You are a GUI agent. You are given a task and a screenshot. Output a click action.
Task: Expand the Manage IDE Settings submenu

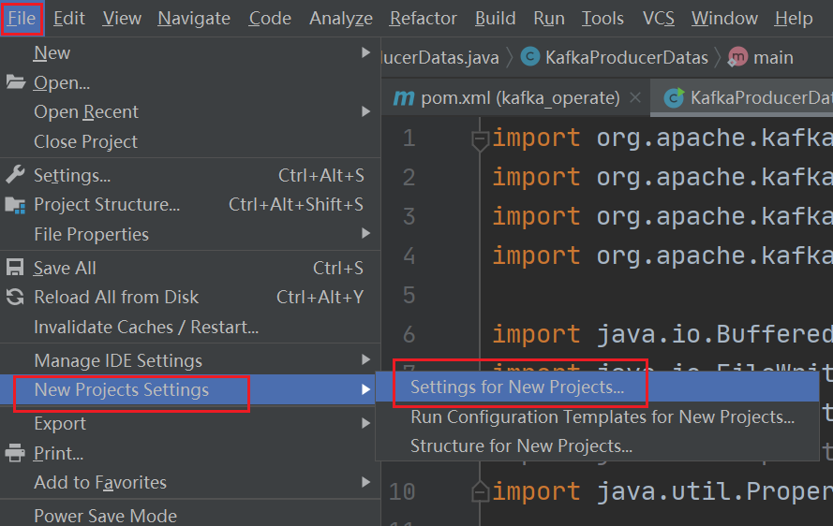(366, 360)
